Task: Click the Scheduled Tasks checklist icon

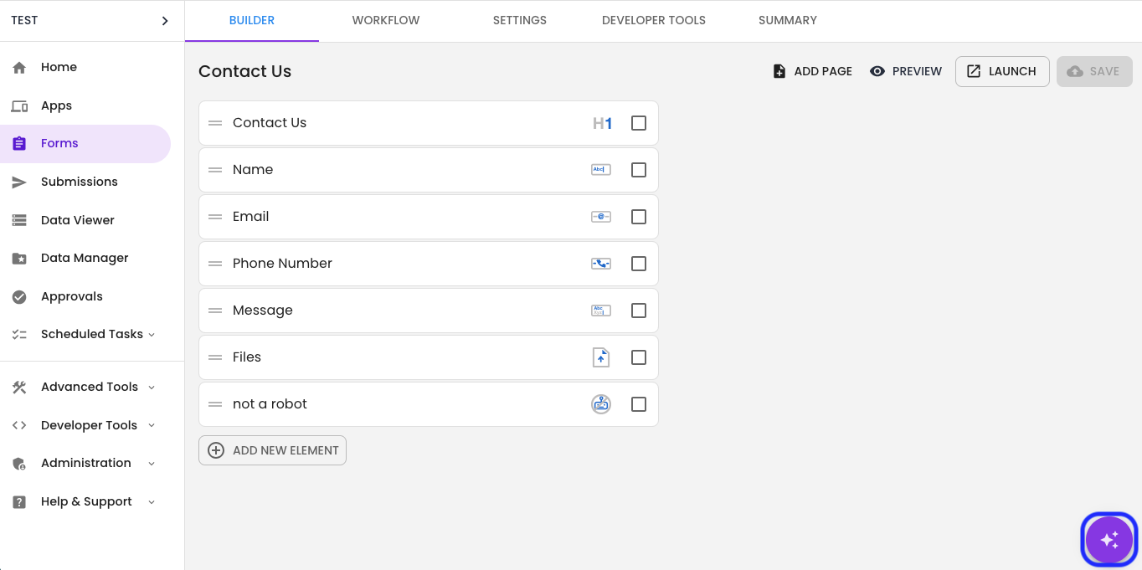Action: (x=19, y=335)
